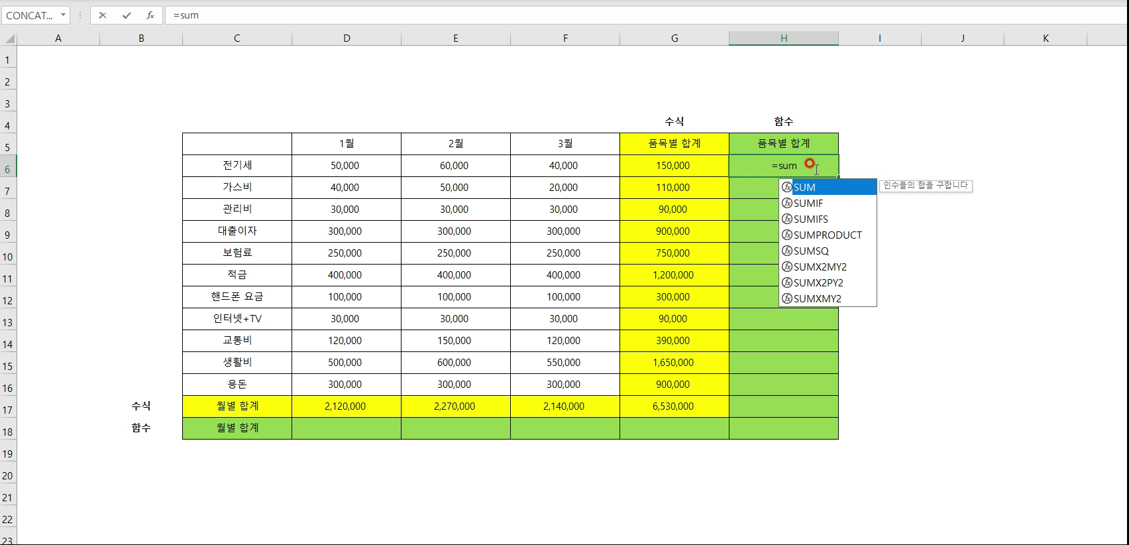Choose SUMPRODUCT from the autocomplete list
The height and width of the screenshot is (545, 1129).
point(828,235)
